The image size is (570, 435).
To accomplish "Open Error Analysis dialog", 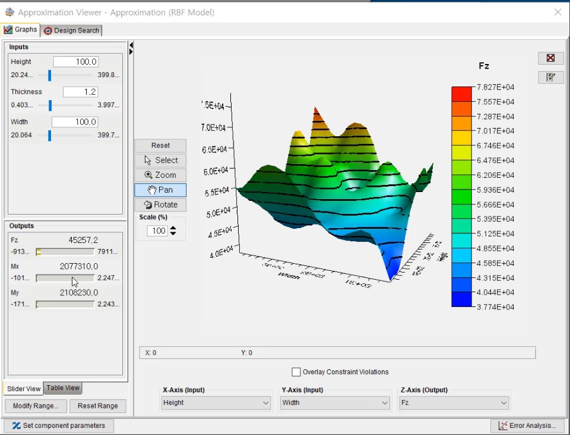I will (x=527, y=426).
